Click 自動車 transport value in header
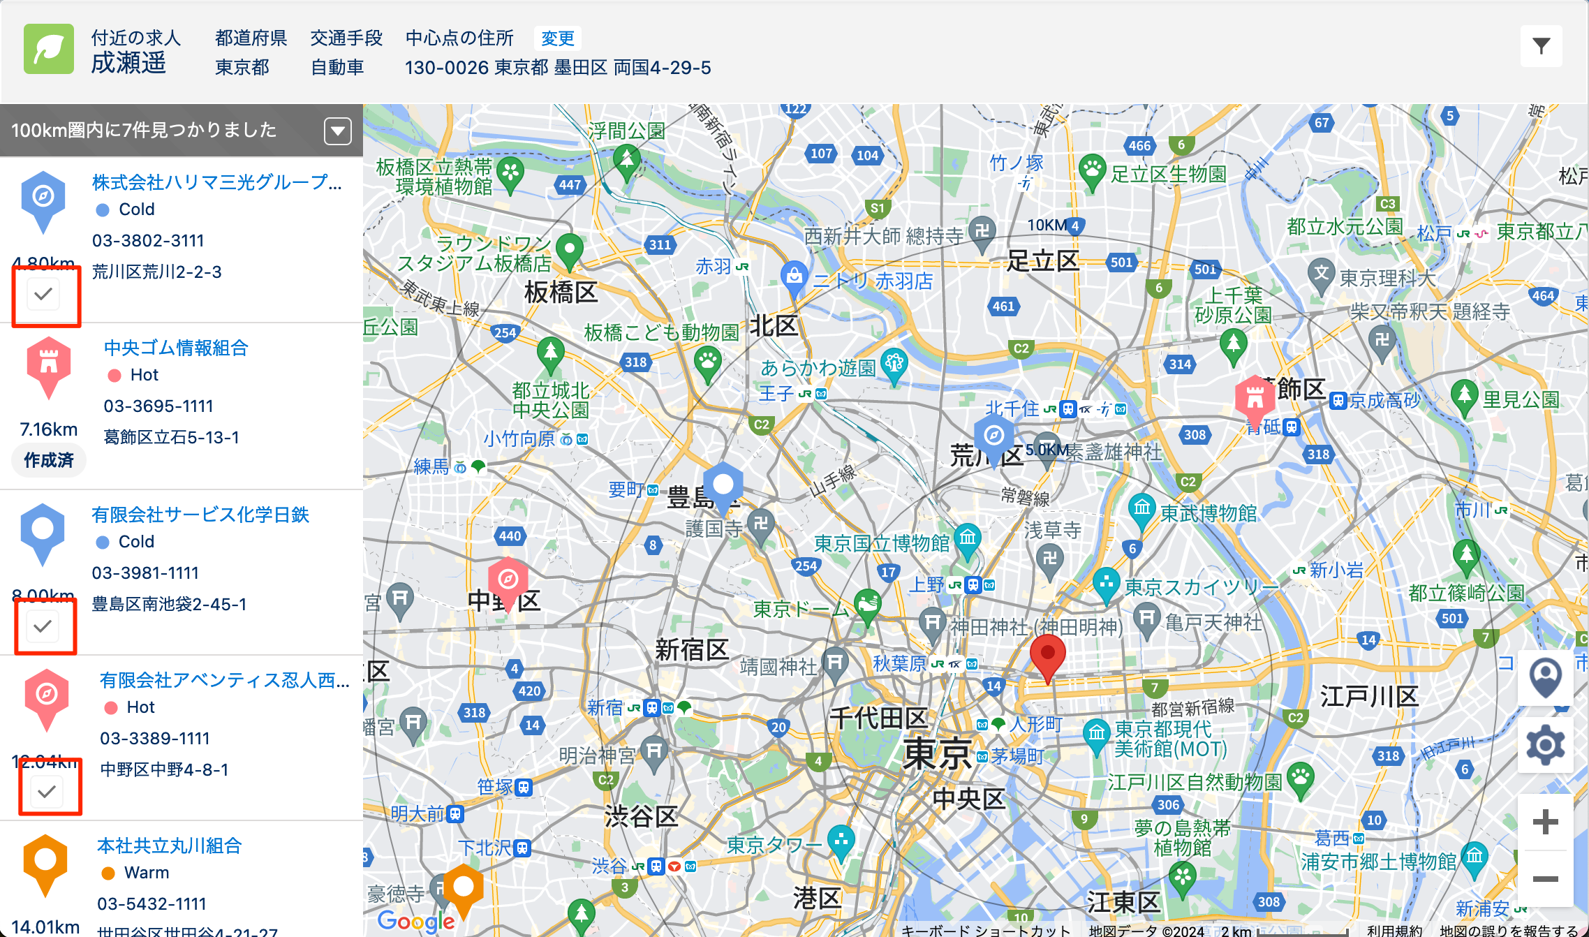Viewport: 1589px width, 937px height. pyautogui.click(x=337, y=68)
